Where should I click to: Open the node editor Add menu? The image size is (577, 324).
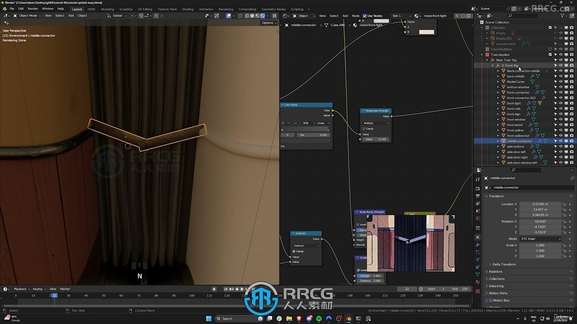point(345,16)
